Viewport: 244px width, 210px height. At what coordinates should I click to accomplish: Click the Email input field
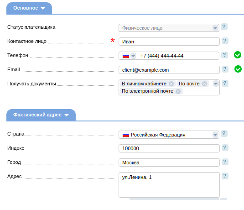(x=169, y=70)
